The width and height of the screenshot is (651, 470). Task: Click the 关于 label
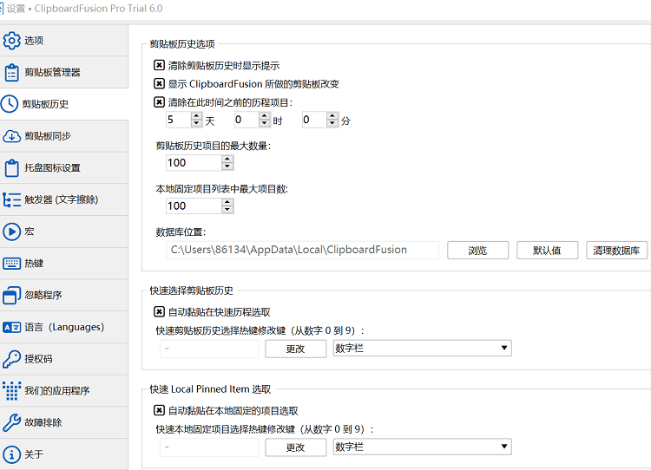34,454
